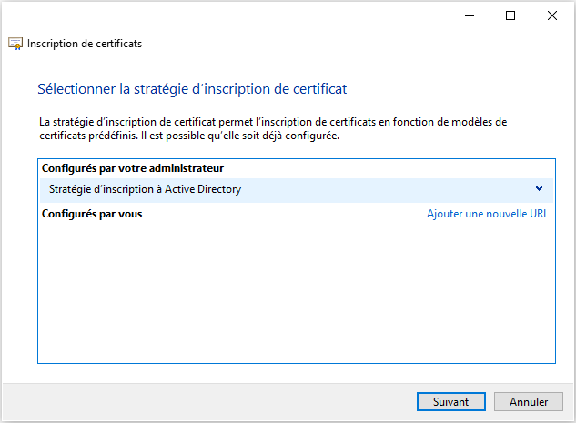Viewport: 576px width, 423px height.
Task: Expand the Active Directory policy chevron
Action: pyautogui.click(x=539, y=189)
